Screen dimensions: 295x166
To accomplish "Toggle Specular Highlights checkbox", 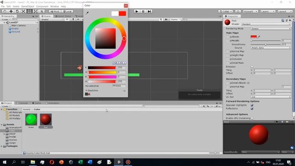I will coord(252,105).
